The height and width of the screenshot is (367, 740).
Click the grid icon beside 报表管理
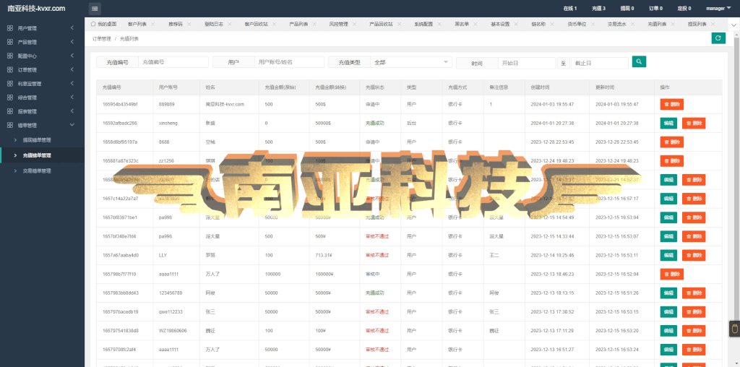coord(10,111)
